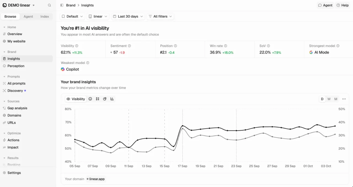This screenshot has height=187, width=353.
Task: Open the Actions page
Action: (14, 140)
